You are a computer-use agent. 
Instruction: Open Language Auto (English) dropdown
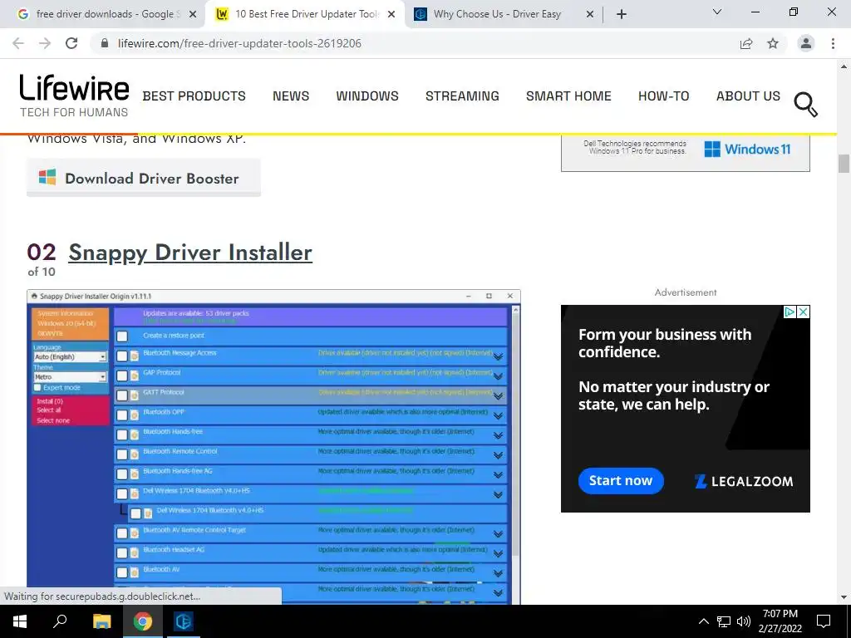coord(70,357)
